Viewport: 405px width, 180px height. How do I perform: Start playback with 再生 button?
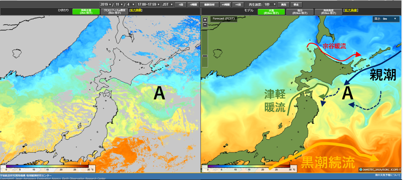(283, 5)
